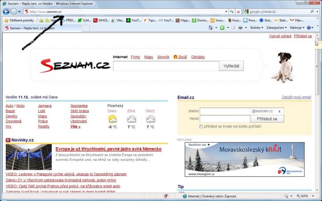Open Oblíbené položky favorites button

point(19,20)
